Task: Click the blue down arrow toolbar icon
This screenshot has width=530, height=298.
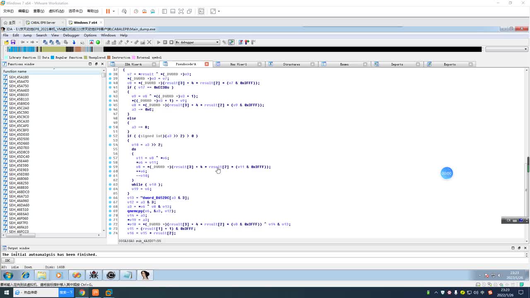Action: pyautogui.click(x=74, y=42)
